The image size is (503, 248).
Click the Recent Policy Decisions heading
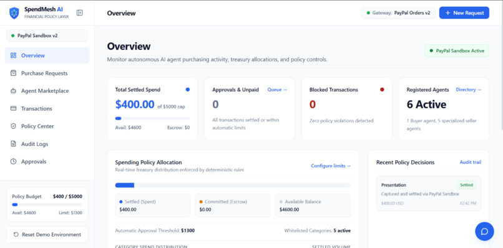coord(405,163)
